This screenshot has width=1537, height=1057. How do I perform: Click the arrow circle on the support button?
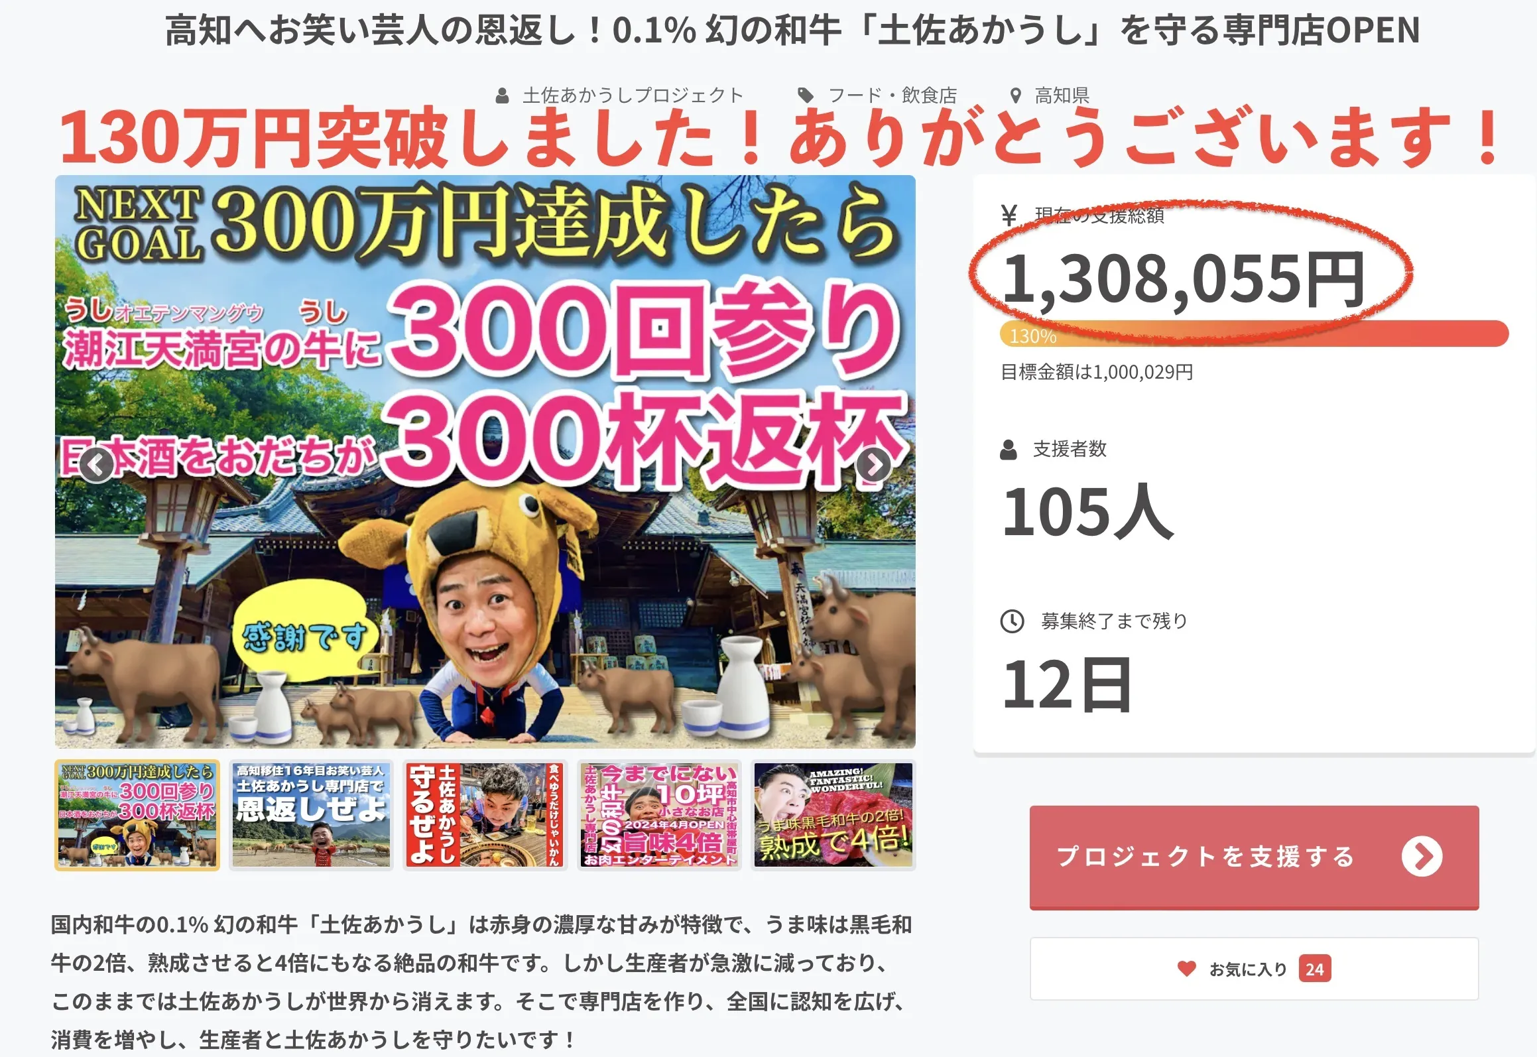pyautogui.click(x=1422, y=857)
